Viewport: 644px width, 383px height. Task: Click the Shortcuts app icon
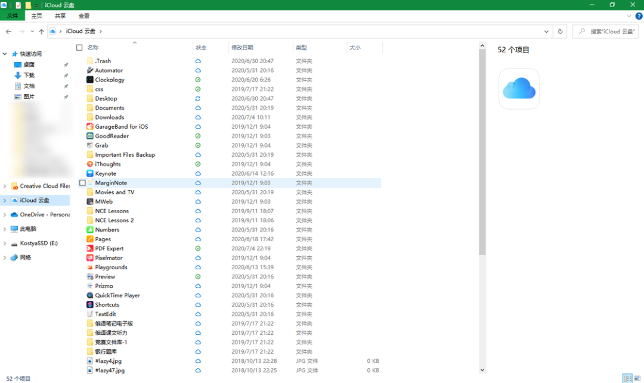(90, 304)
